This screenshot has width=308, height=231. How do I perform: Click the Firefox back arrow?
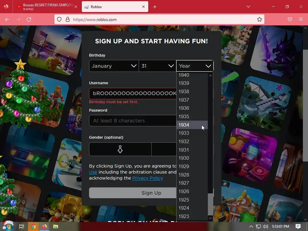pos(7,20)
